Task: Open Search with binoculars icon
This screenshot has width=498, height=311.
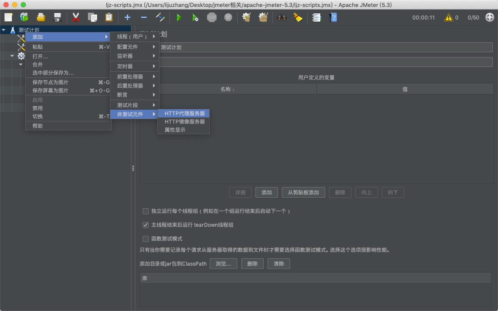Action: tap(282, 17)
